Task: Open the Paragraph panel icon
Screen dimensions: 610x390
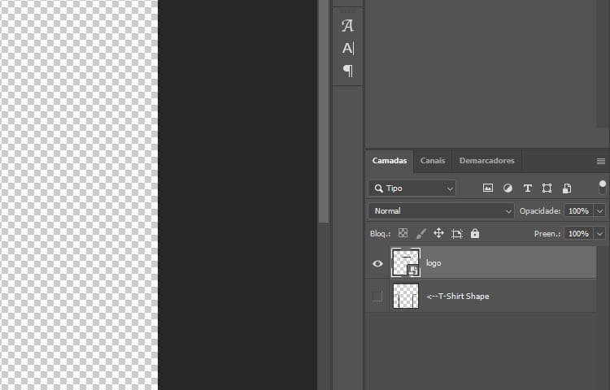Action: pos(347,71)
